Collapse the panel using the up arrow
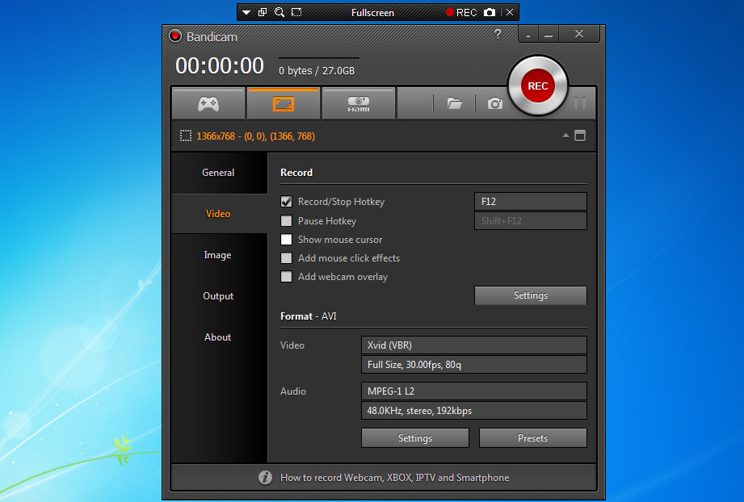744x502 pixels. click(565, 136)
